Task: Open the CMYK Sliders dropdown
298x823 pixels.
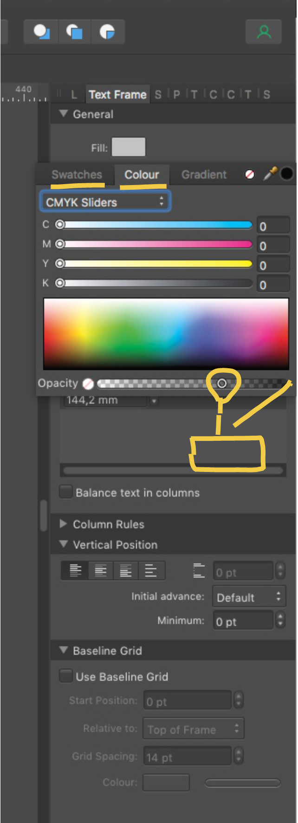Action: [105, 202]
